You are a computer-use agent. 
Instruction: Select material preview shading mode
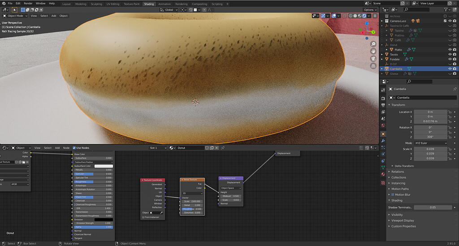pos(360,16)
